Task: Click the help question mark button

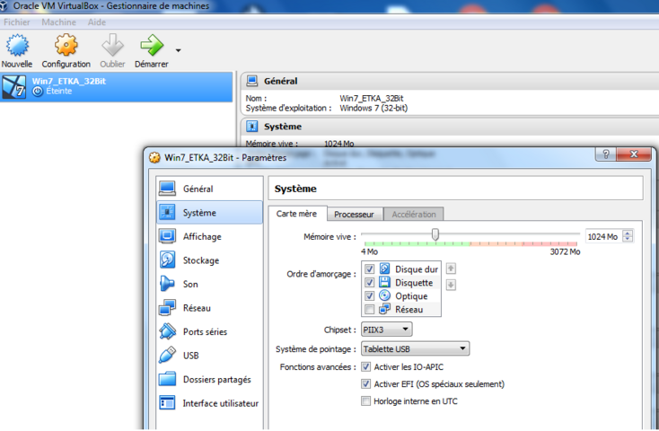Action: 606,154
